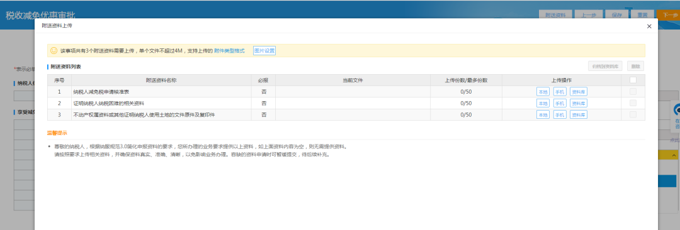Click the 0/50 count in row 3
The height and width of the screenshot is (230, 680).
[x=466, y=115]
